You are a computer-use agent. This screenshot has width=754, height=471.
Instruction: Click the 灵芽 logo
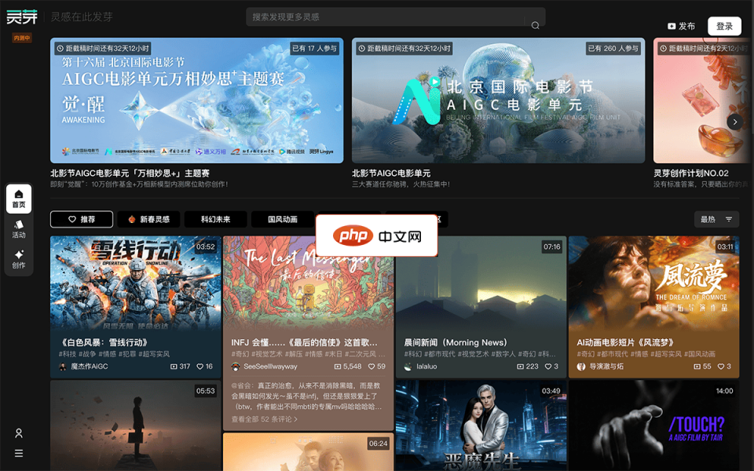[22, 16]
